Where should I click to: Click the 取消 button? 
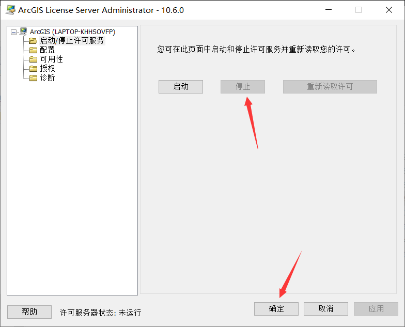pyautogui.click(x=326, y=309)
